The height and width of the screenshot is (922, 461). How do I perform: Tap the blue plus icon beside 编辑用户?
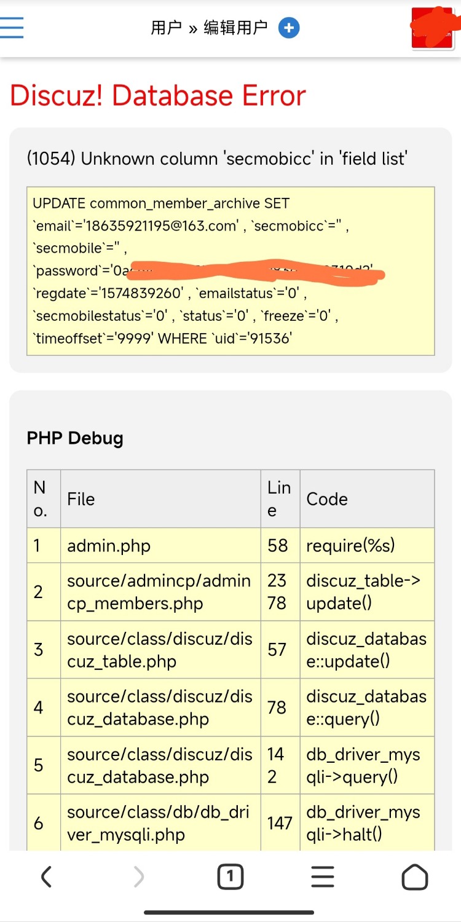pos(289,28)
